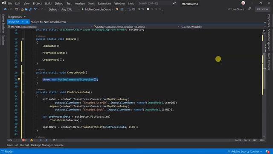
Task: Click the 'throw new NotImplementedException();' line
Action: [70, 80]
